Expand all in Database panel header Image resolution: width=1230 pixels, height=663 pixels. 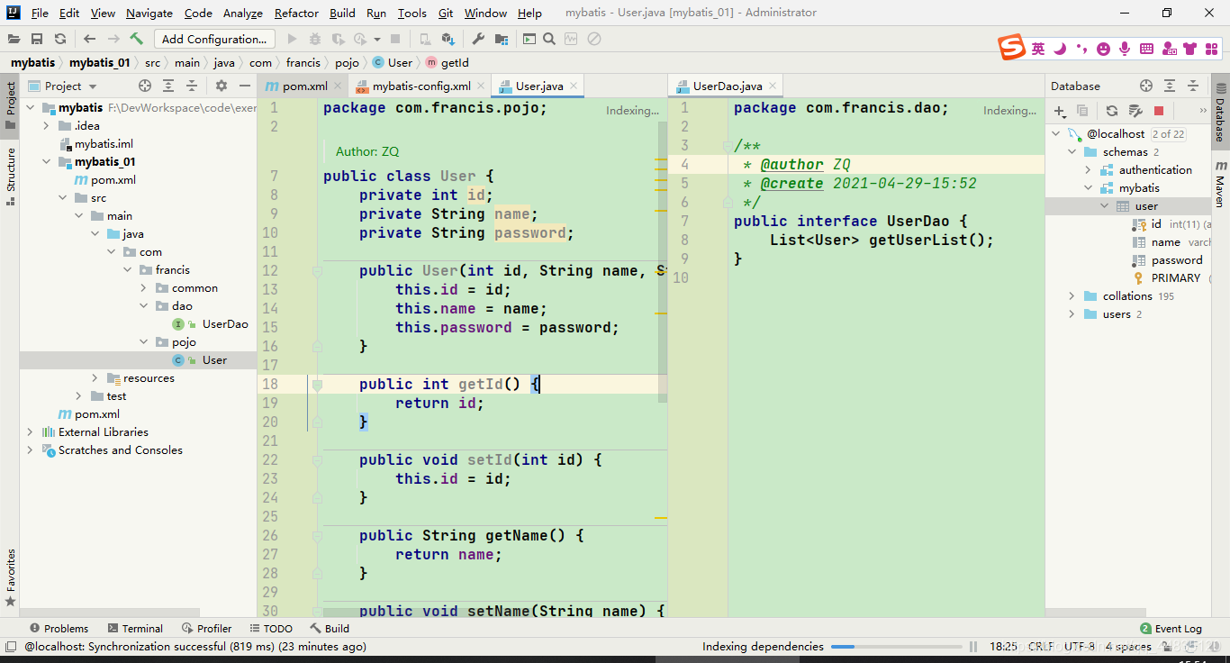(1170, 86)
